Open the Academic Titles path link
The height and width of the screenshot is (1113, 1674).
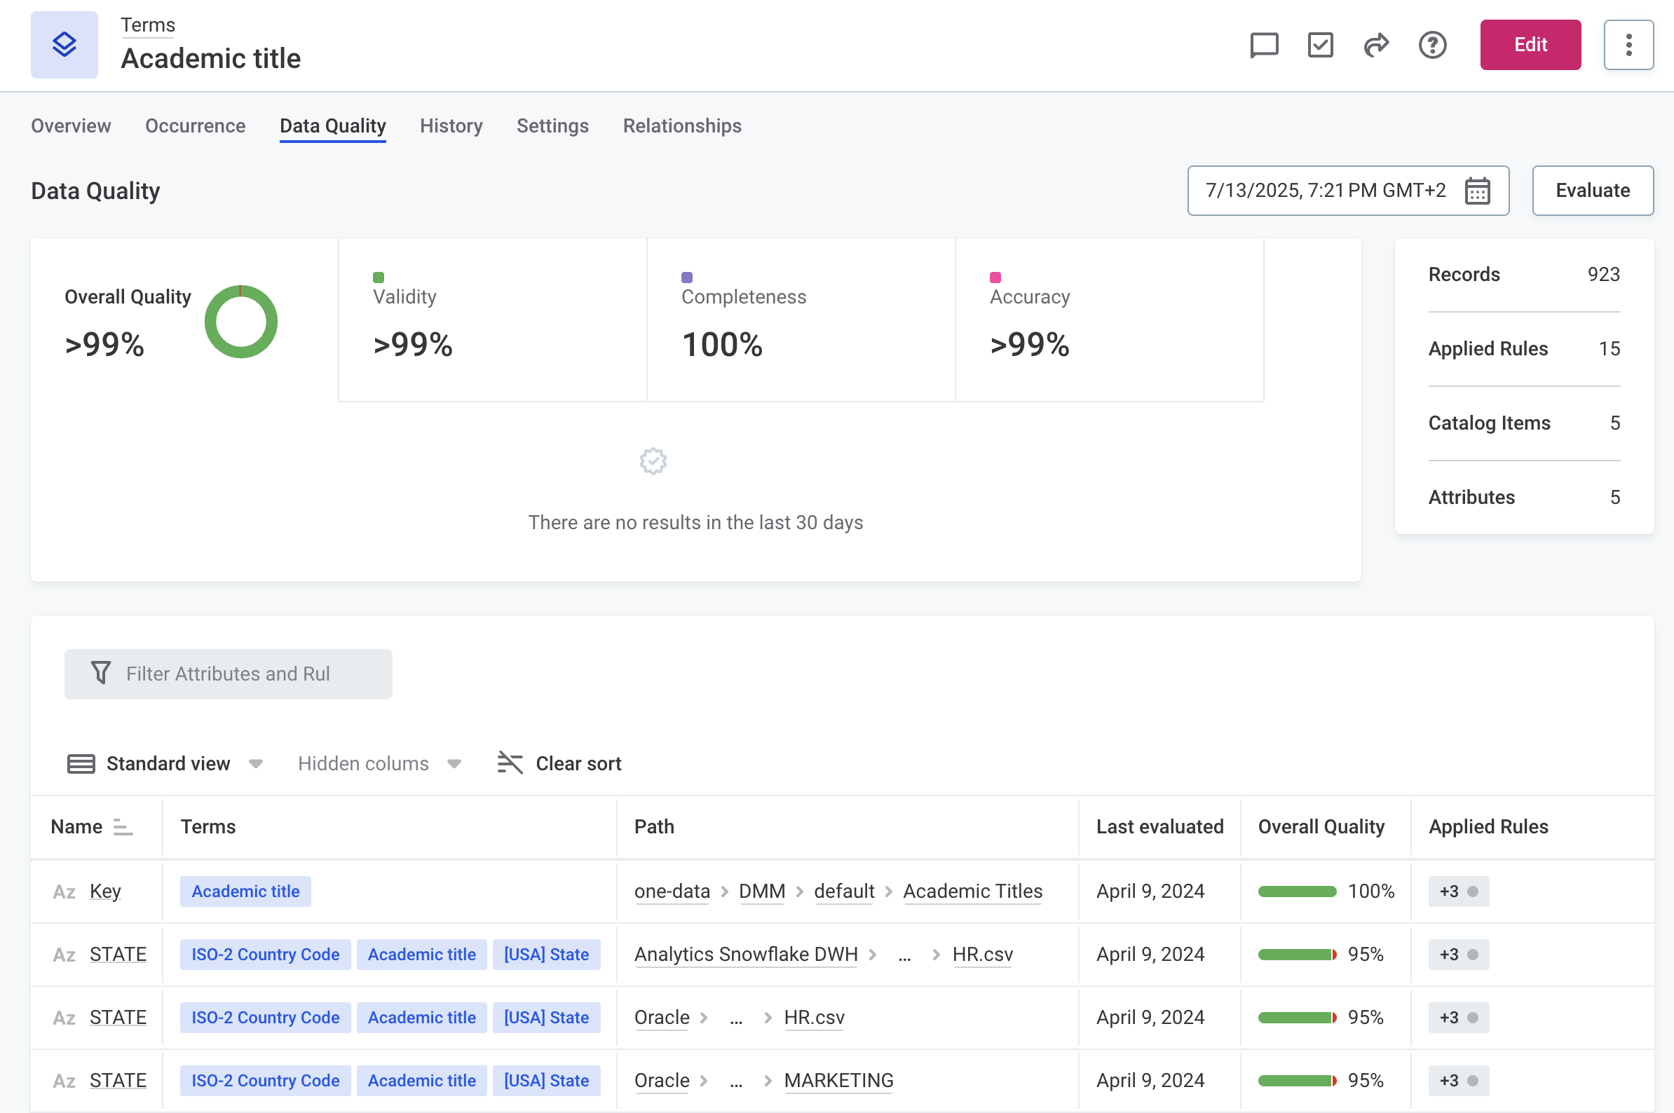[972, 892]
